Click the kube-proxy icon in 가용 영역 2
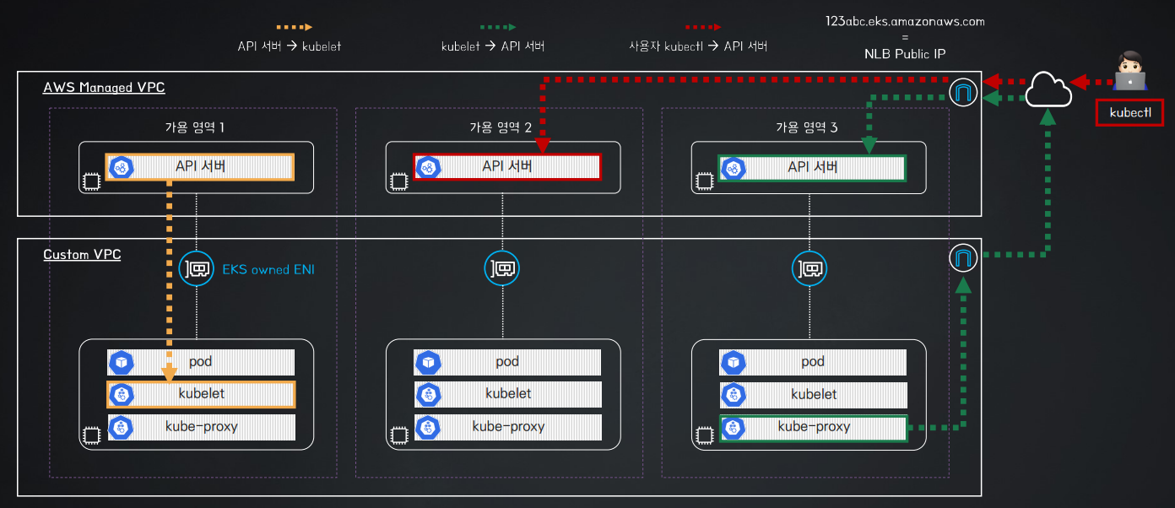 coord(428,426)
